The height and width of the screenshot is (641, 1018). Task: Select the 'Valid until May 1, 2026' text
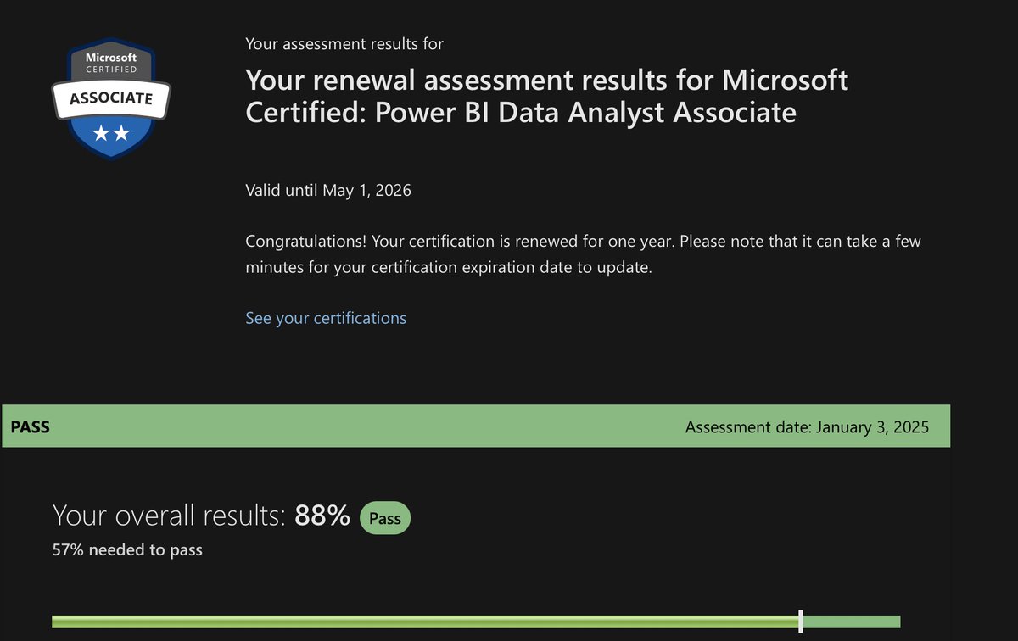(328, 190)
